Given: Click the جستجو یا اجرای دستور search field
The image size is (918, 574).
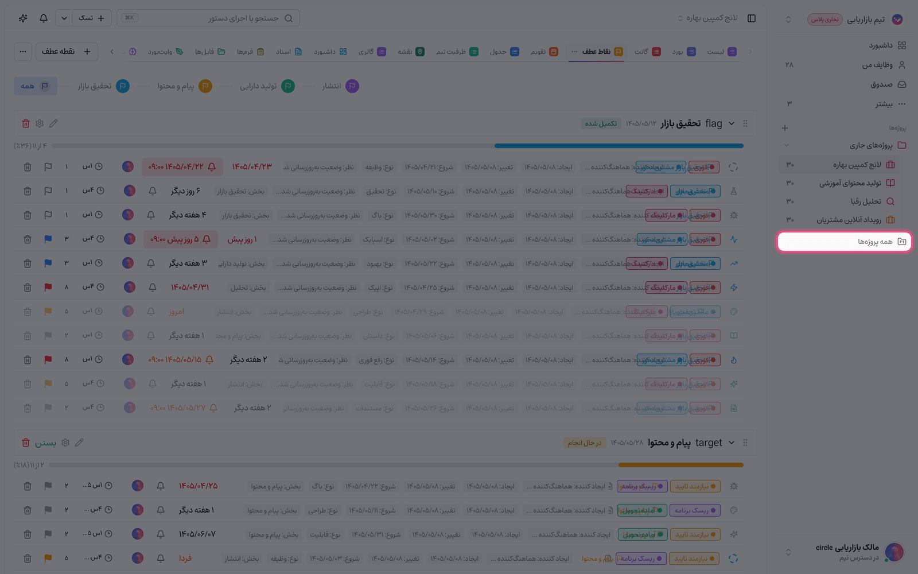Looking at the screenshot, I should (208, 18).
